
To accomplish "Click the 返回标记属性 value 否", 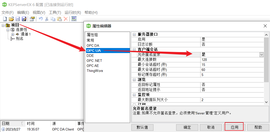I will 232,85.
